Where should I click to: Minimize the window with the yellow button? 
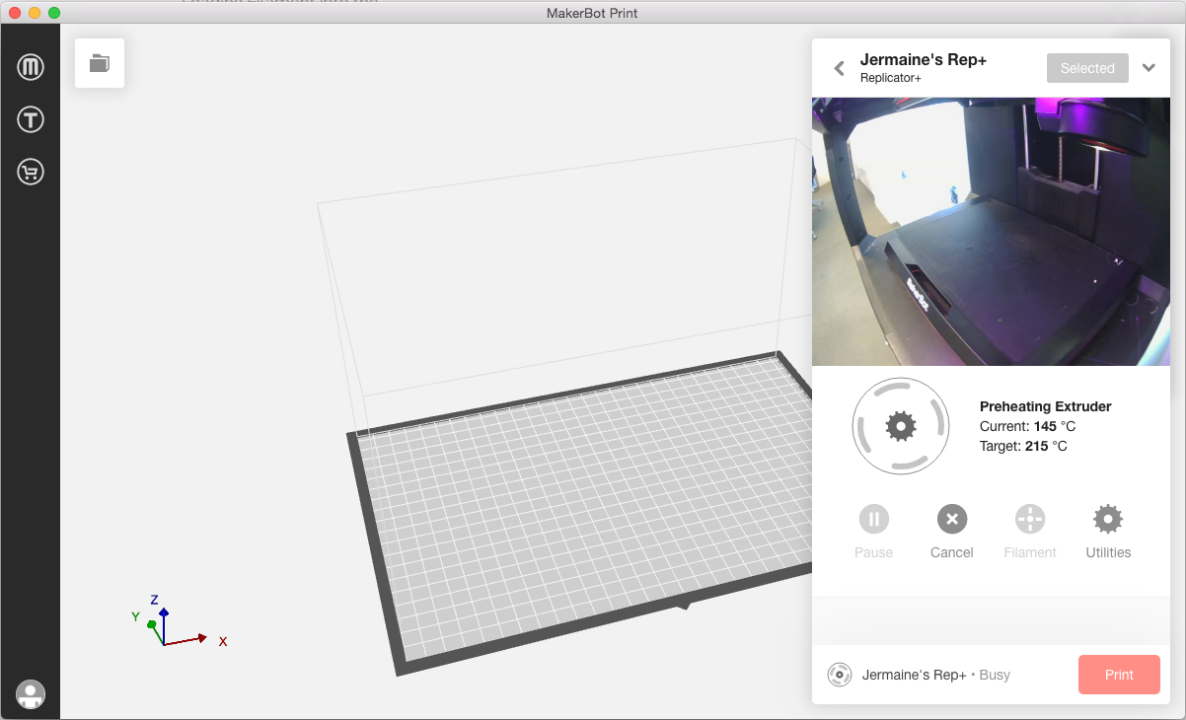pyautogui.click(x=35, y=13)
